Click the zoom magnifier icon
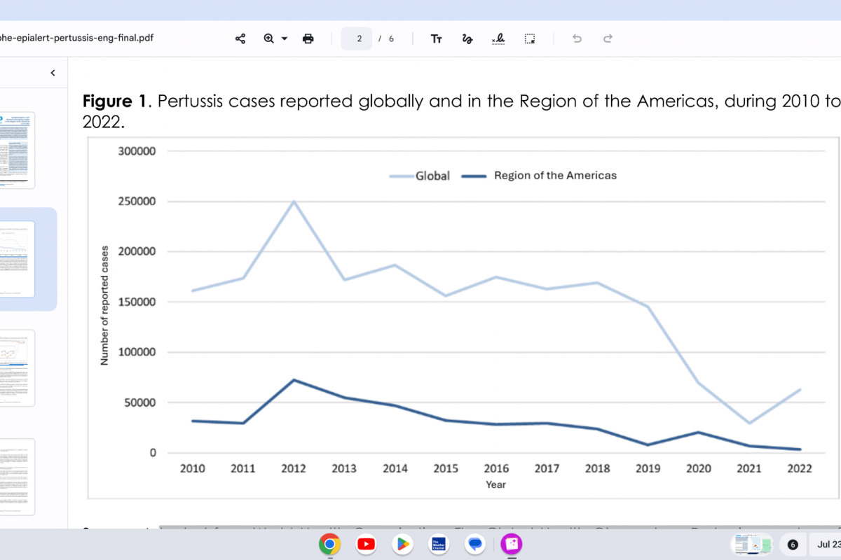The height and width of the screenshot is (560, 841). [268, 38]
